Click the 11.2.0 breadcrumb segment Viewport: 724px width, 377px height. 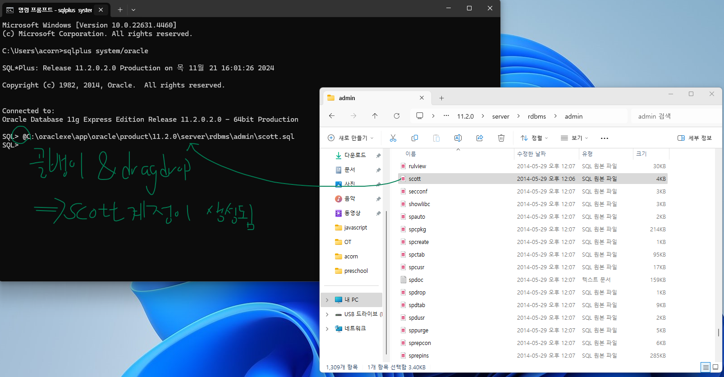[x=465, y=116]
